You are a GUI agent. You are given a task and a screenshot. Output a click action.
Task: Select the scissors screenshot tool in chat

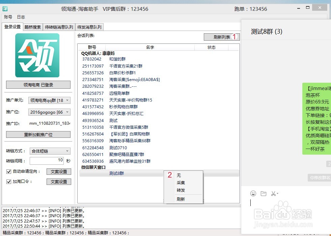click(274, 193)
